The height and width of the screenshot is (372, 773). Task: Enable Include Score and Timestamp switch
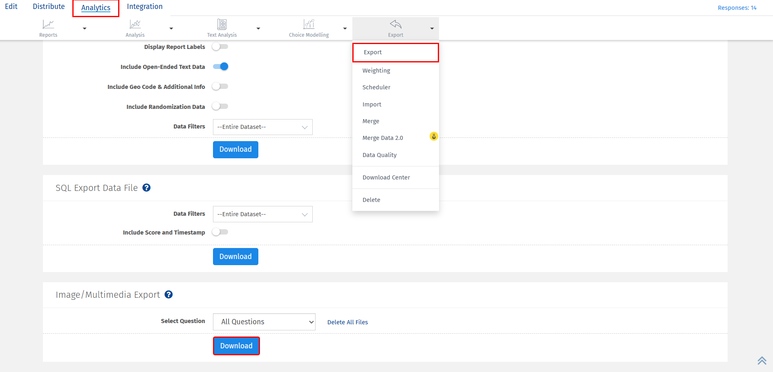pyautogui.click(x=220, y=232)
